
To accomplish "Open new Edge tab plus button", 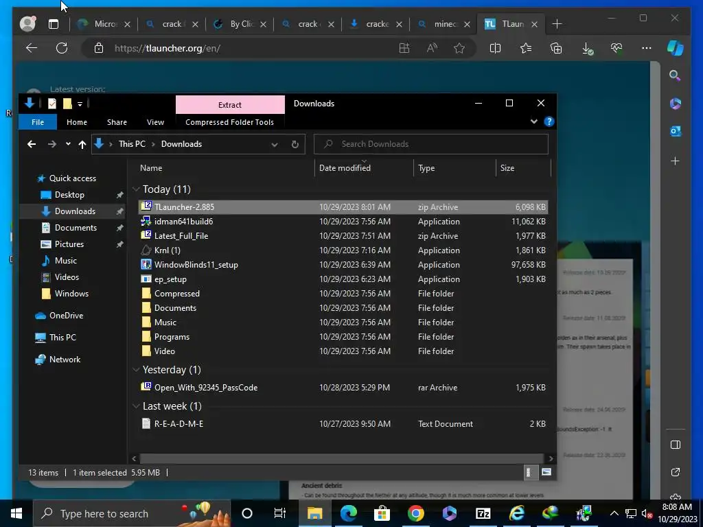I will [557, 24].
